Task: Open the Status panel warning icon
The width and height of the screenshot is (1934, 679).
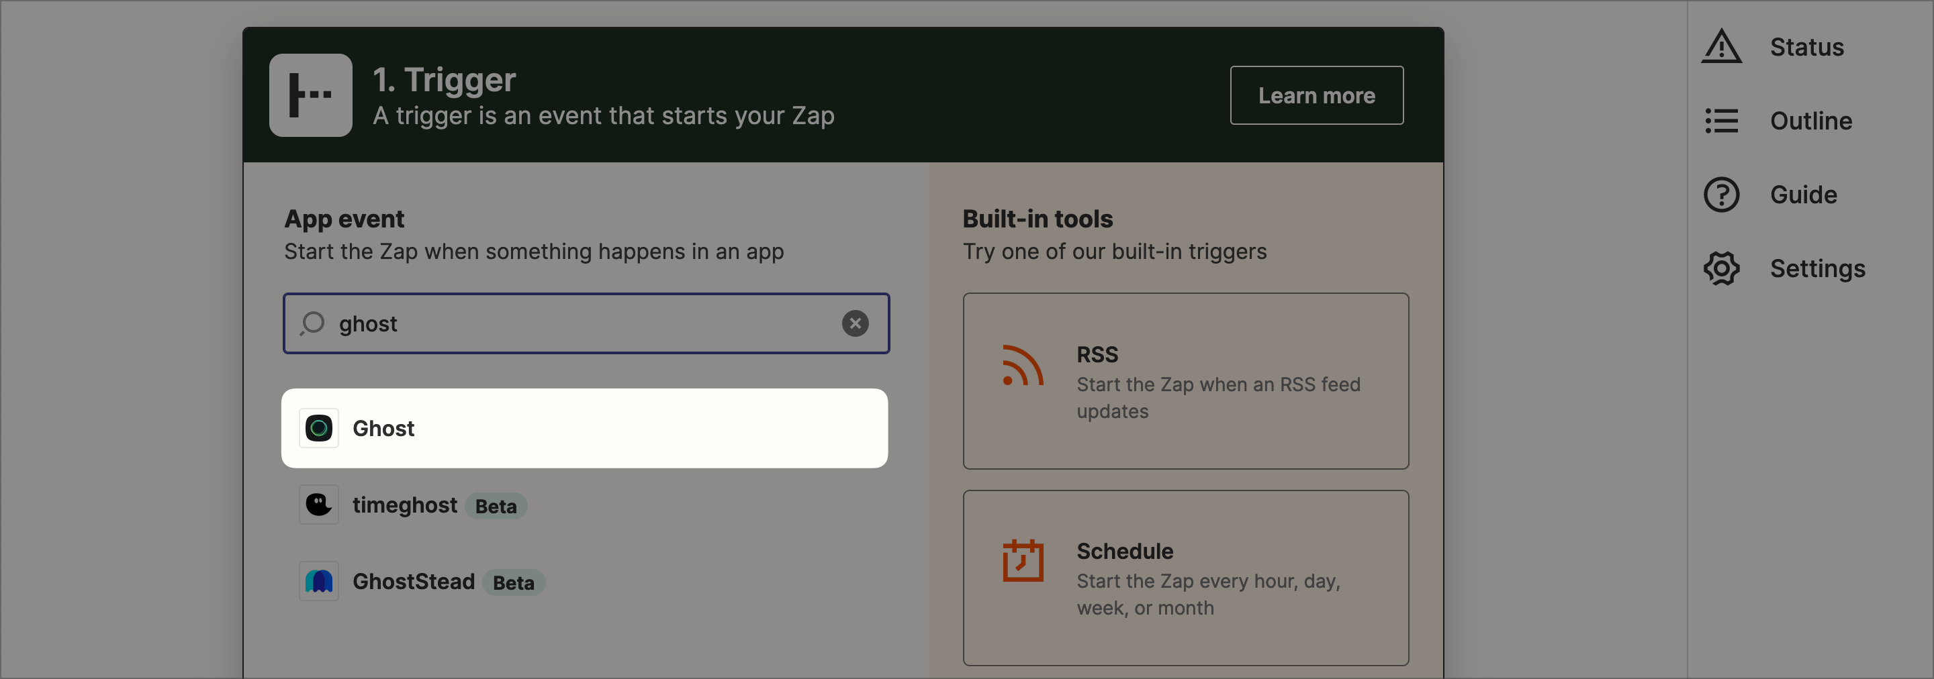Action: [x=1722, y=46]
